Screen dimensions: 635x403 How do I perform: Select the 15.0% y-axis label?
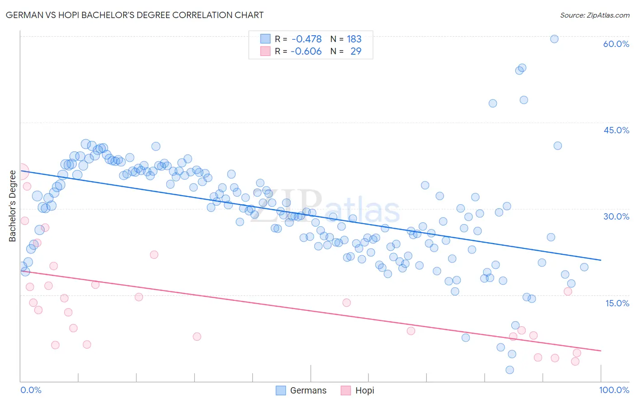[x=617, y=303]
